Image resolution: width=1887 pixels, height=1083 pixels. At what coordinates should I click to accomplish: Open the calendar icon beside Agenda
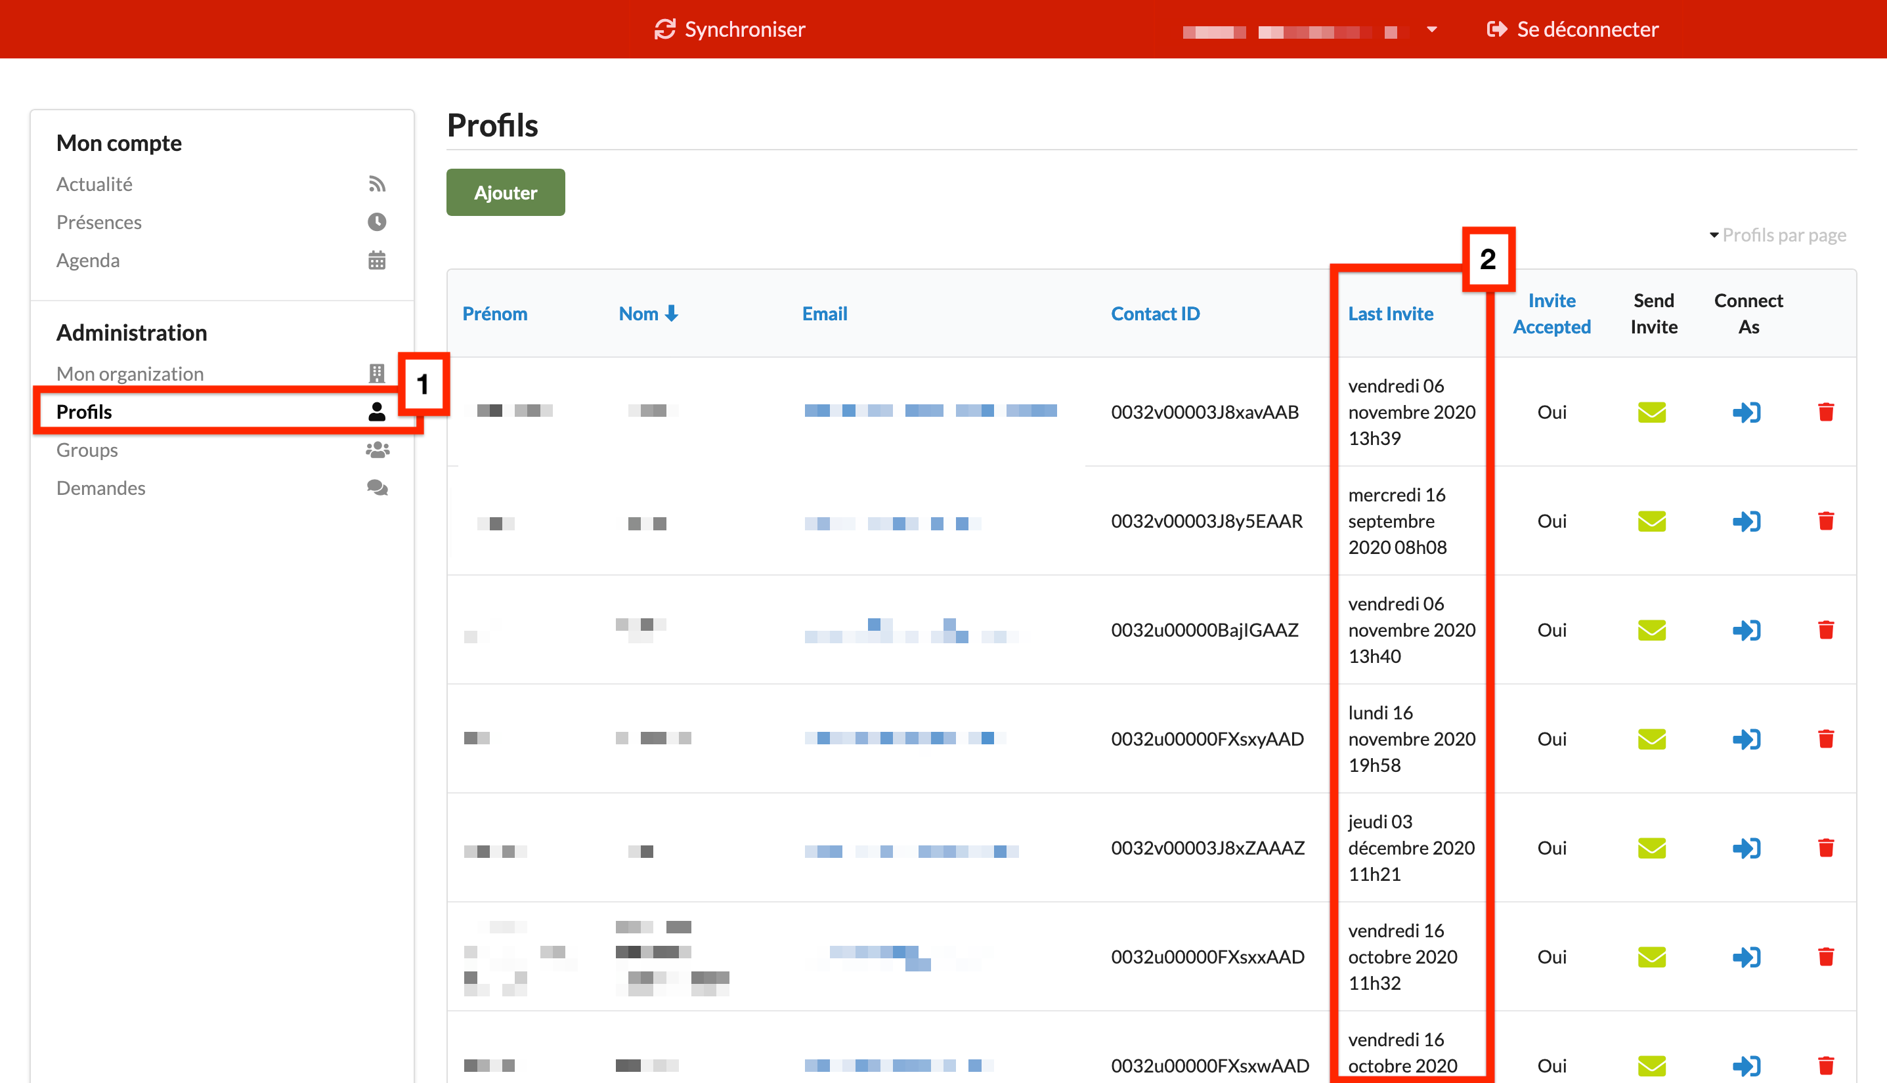tap(378, 260)
